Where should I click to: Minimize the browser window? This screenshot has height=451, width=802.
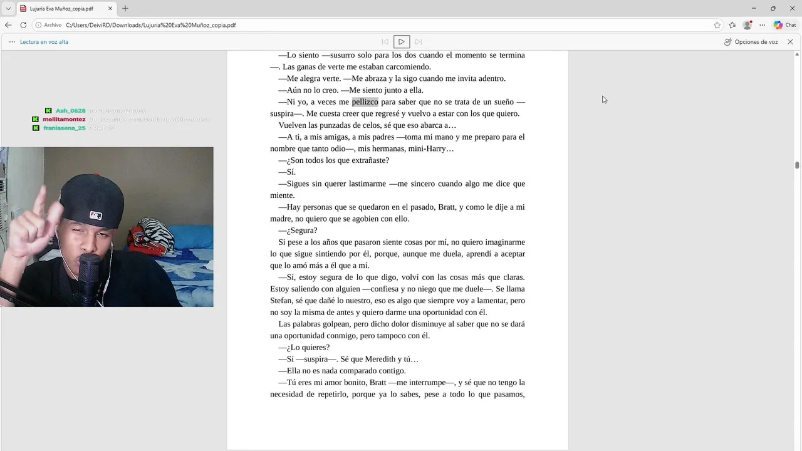click(x=754, y=8)
